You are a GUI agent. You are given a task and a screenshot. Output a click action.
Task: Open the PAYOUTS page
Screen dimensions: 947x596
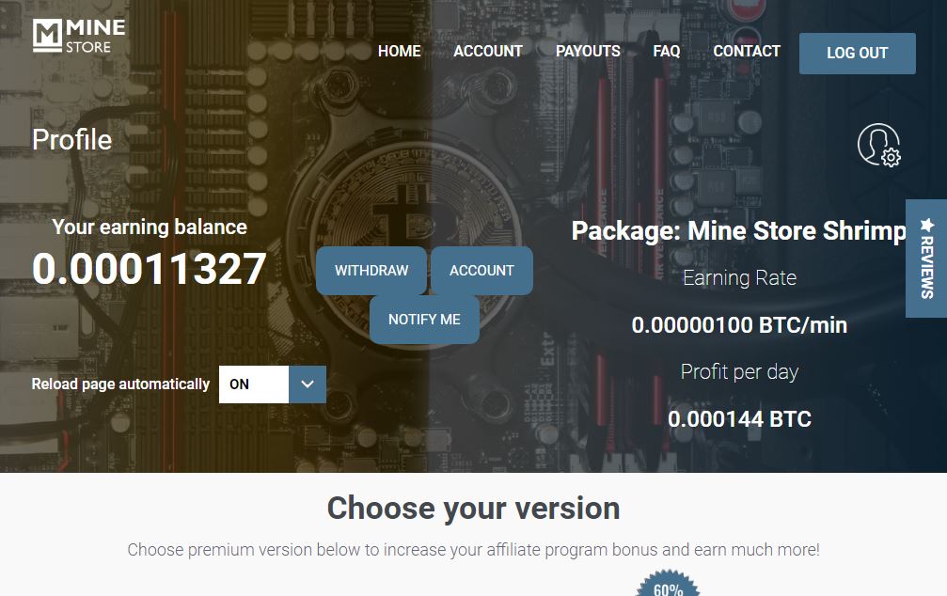[588, 52]
